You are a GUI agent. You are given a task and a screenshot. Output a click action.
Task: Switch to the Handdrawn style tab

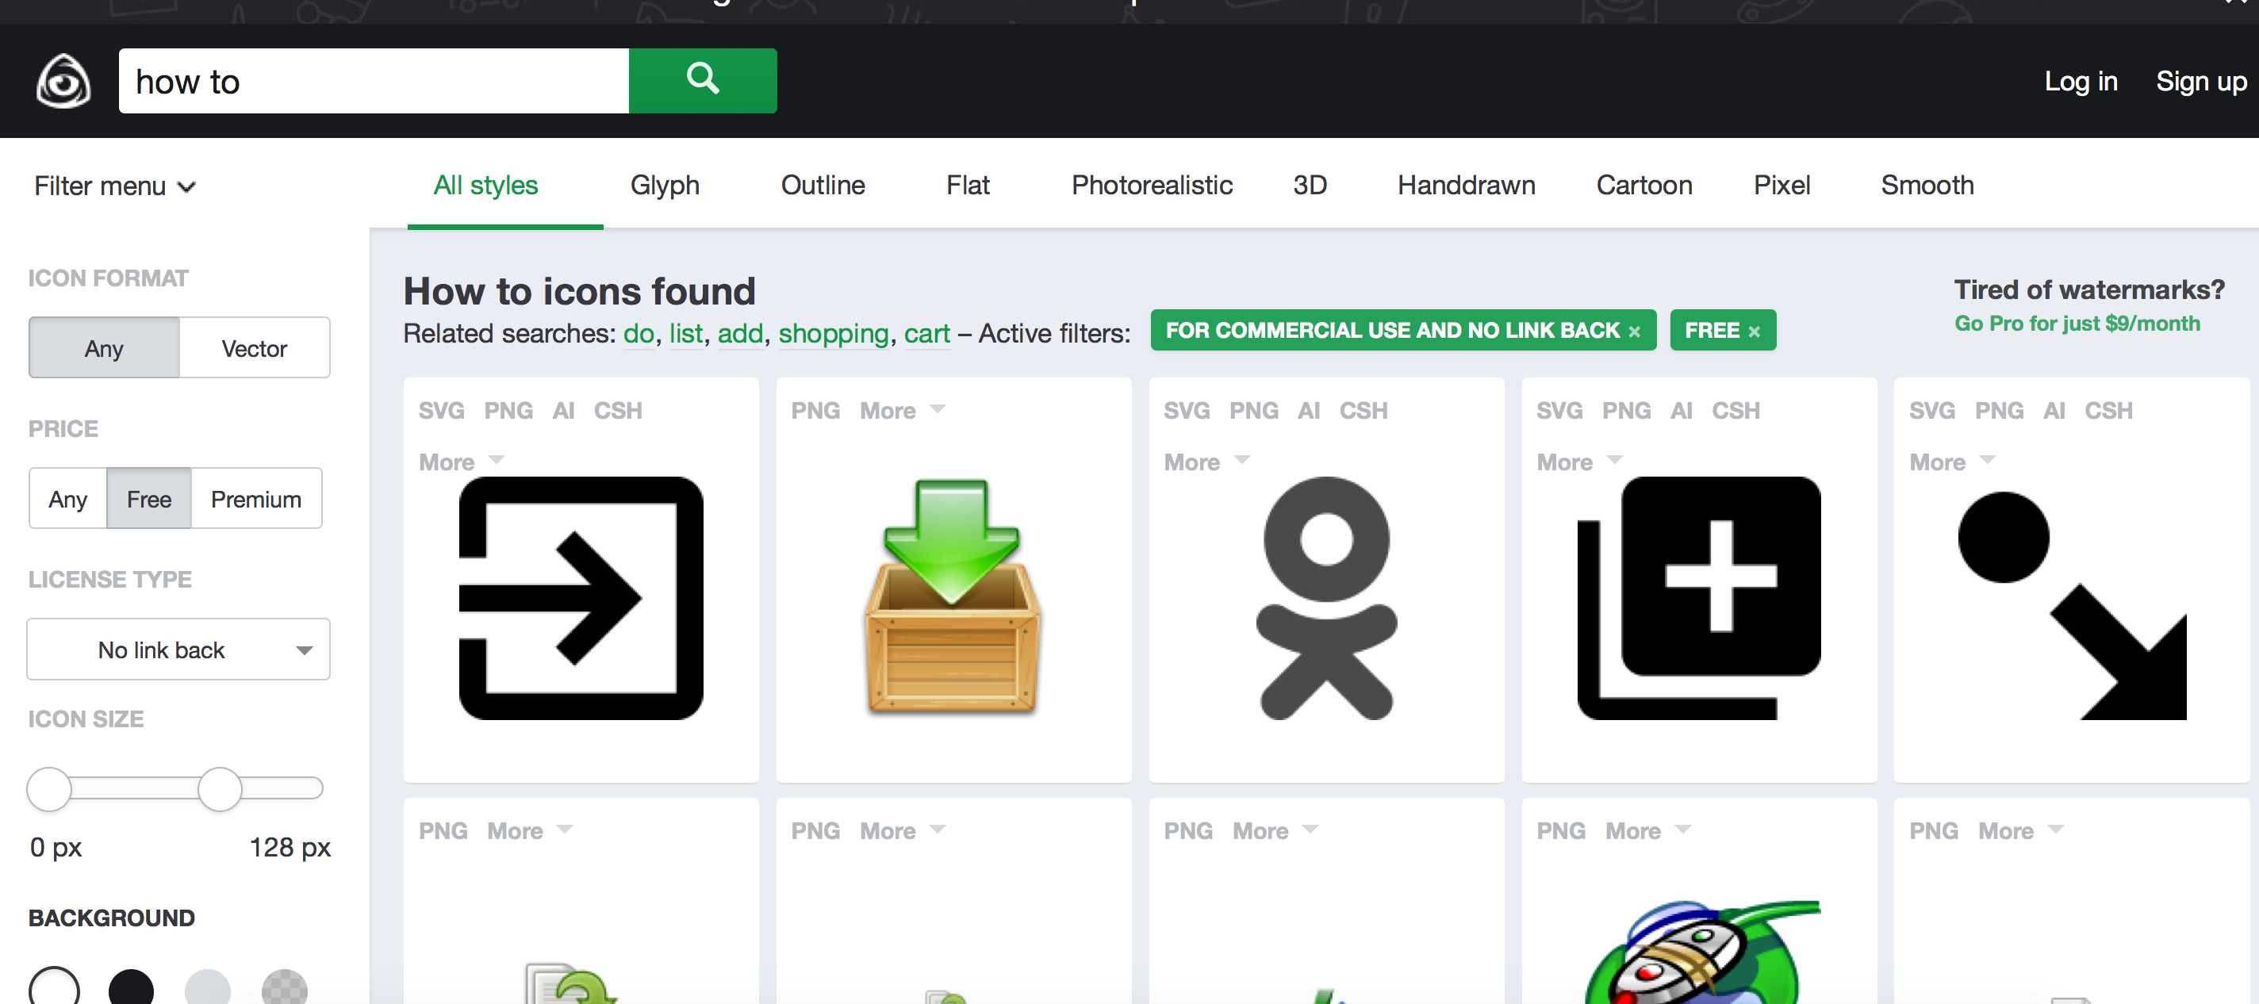click(1467, 185)
